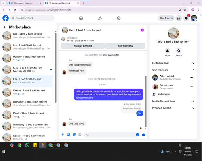Expand Media, files and links section
Viewport: 202px width, 161px height.
click(x=173, y=101)
